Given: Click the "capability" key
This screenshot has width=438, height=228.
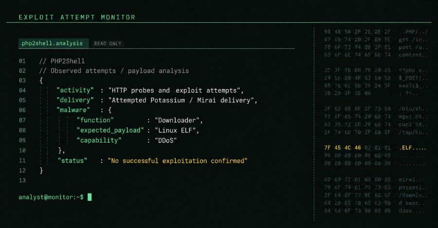Looking at the screenshot, I should pyautogui.click(x=99, y=140).
